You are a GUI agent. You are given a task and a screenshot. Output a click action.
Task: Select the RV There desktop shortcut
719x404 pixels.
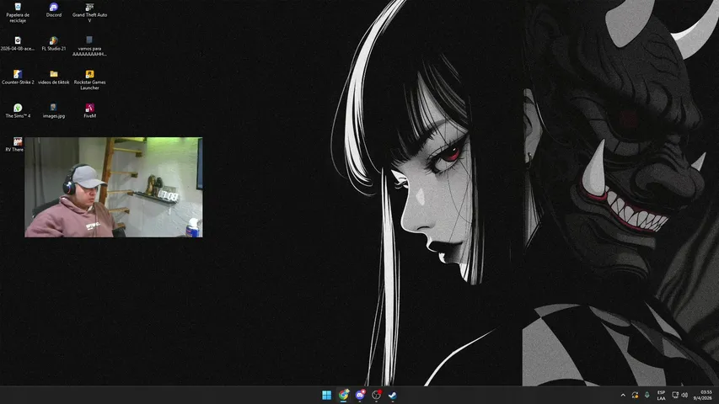[13, 144]
